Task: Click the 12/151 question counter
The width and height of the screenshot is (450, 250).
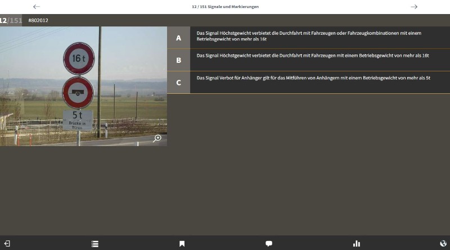Action: coord(11,21)
